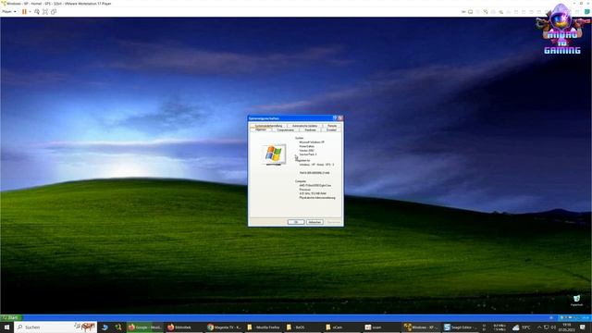
Task: Open the Erweitert tab
Action: tap(331, 129)
